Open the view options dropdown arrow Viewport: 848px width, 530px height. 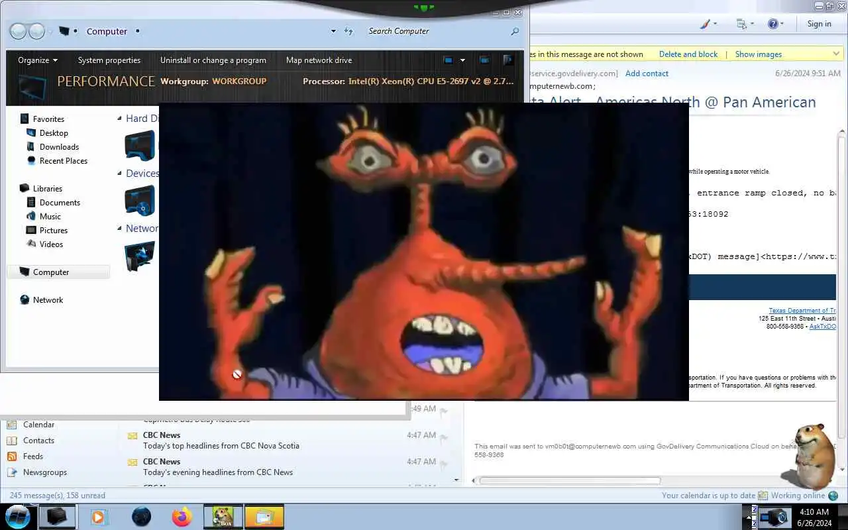(x=462, y=60)
